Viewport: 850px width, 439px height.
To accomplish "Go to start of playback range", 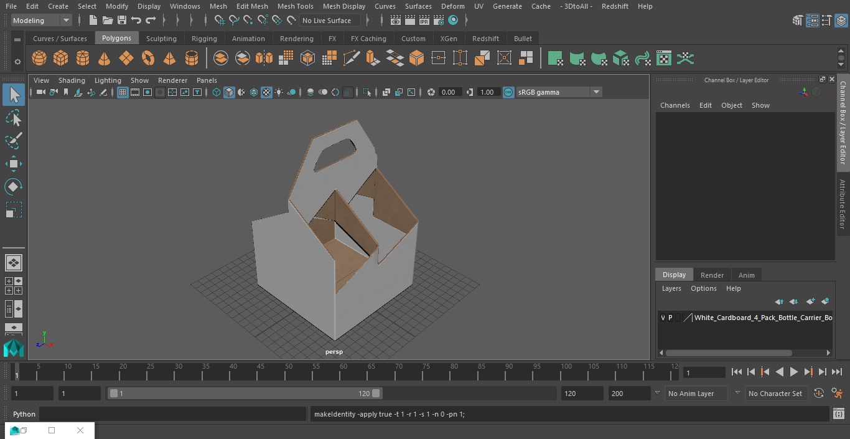I will [736, 372].
